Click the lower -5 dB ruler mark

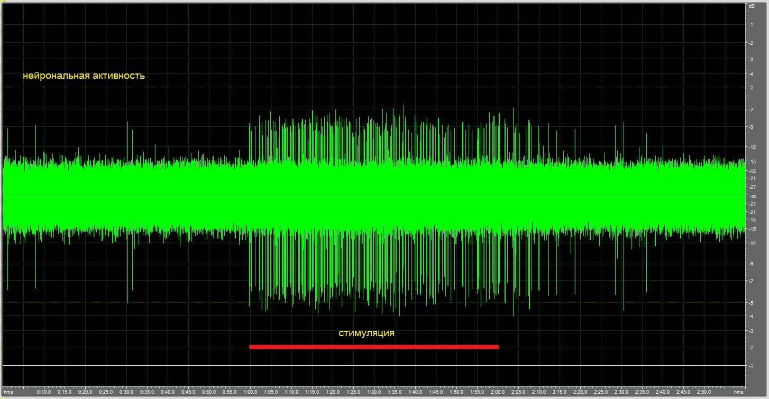point(752,303)
